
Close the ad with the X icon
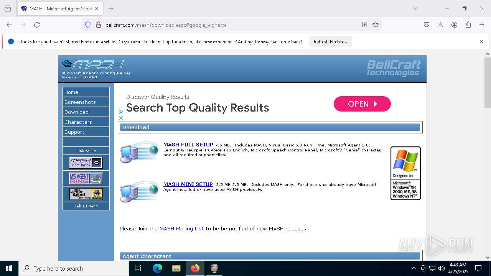(x=121, y=118)
